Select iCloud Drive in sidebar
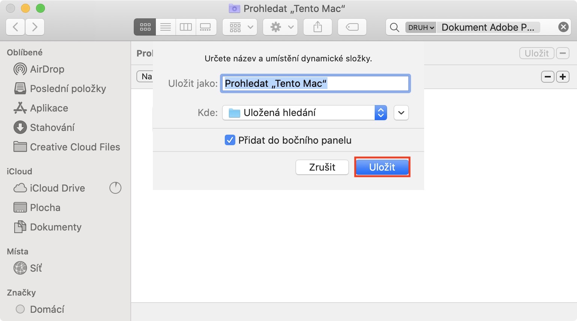 [x=57, y=188]
